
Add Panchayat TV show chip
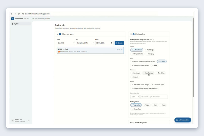pos(136,73)
